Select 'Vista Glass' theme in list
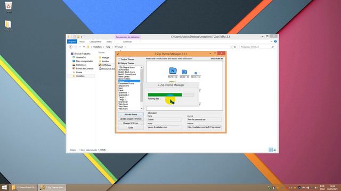The height and width of the screenshot is (191, 341). pyautogui.click(x=123, y=107)
